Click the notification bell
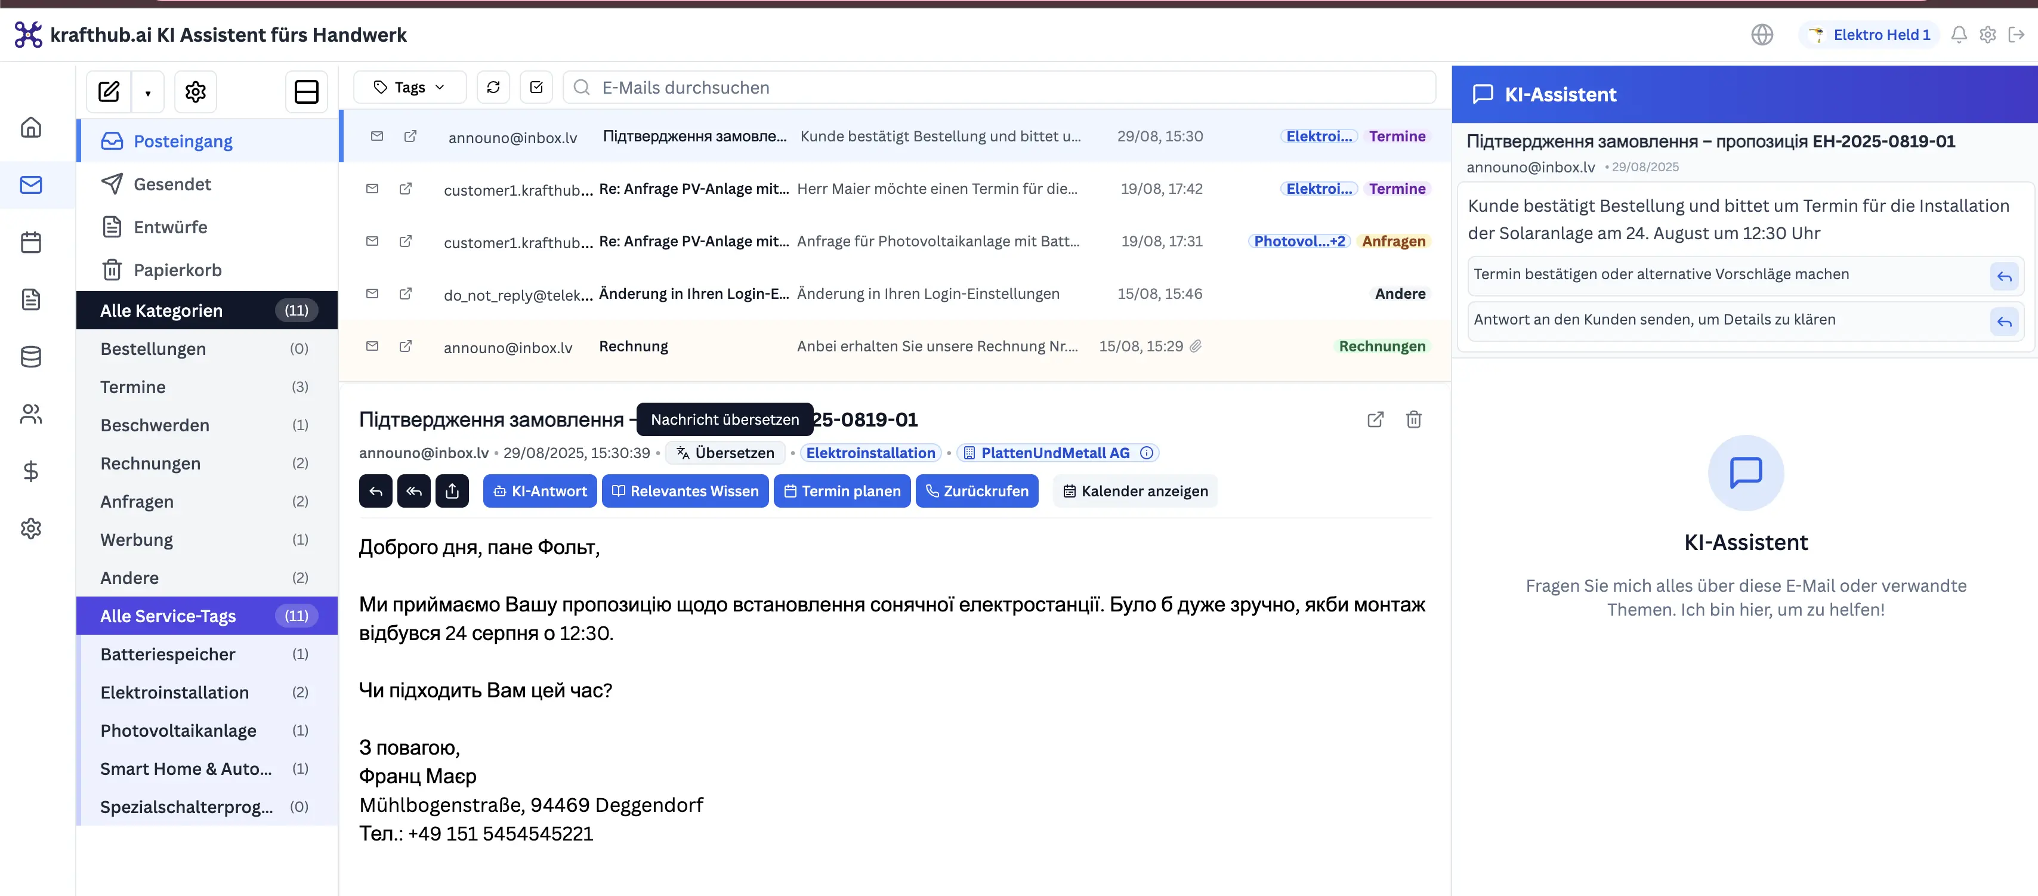This screenshot has width=2038, height=896. pos(1959,34)
